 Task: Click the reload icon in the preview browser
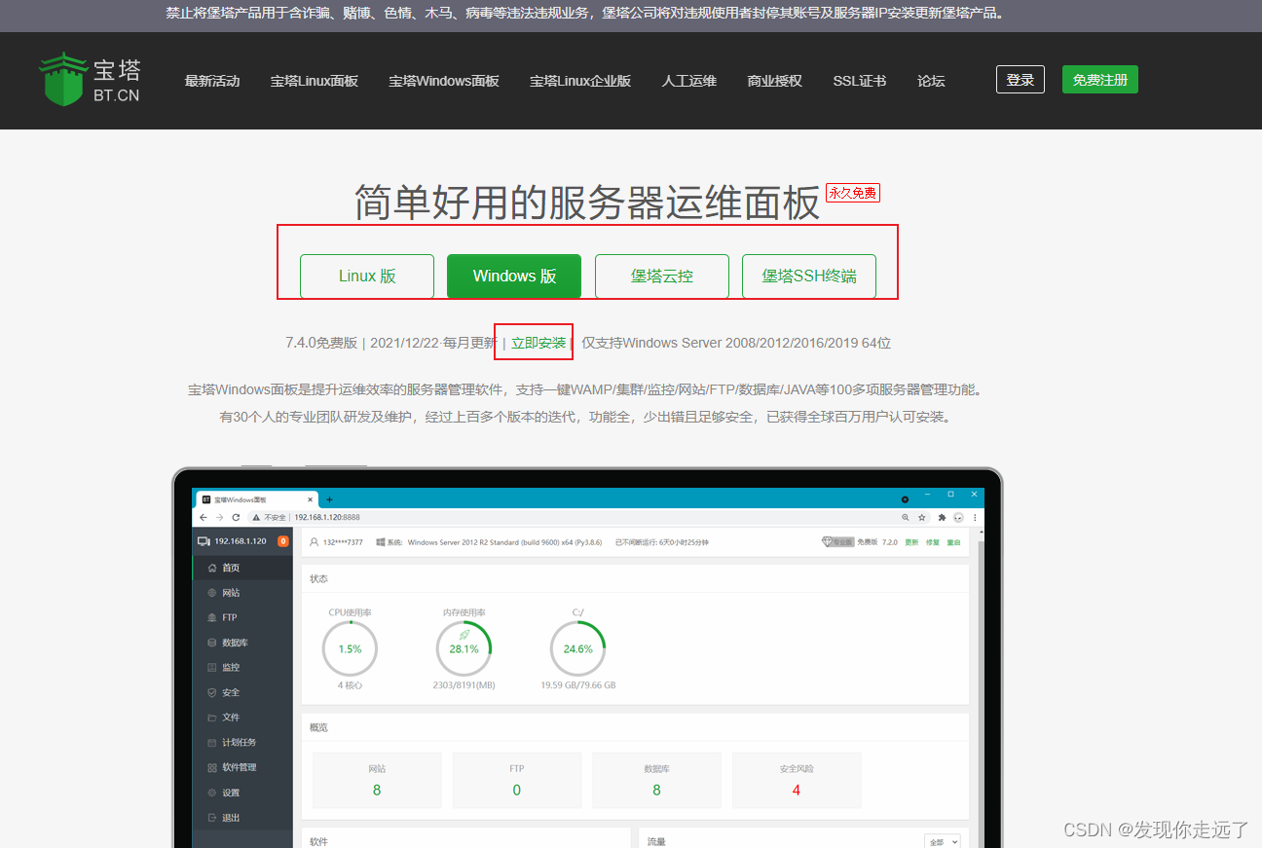click(x=236, y=517)
